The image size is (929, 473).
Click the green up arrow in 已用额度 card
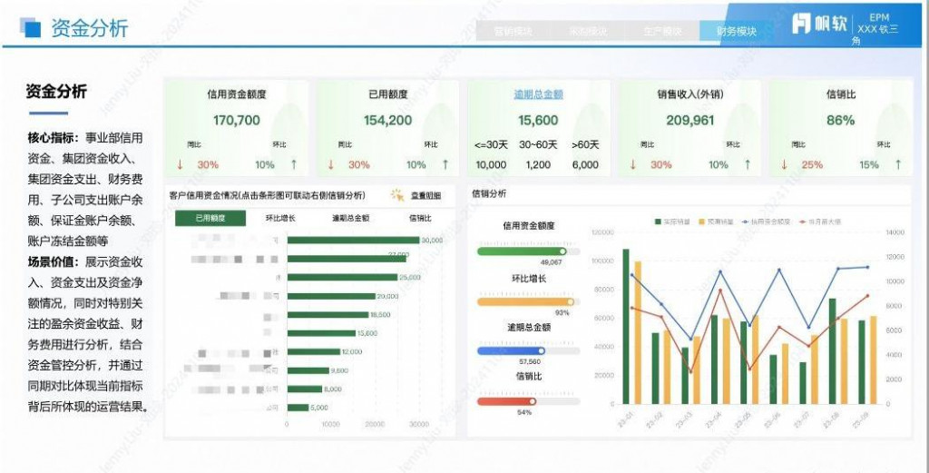coord(445,165)
